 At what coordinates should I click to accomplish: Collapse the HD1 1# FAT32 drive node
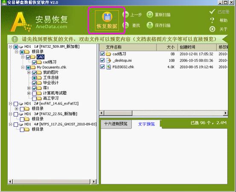[10, 47]
